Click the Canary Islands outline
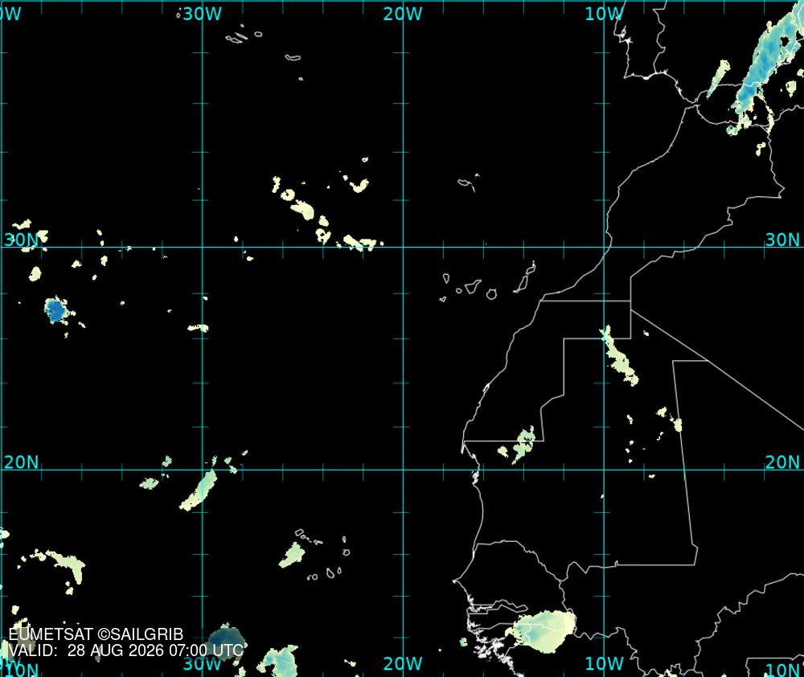 click(x=488, y=284)
